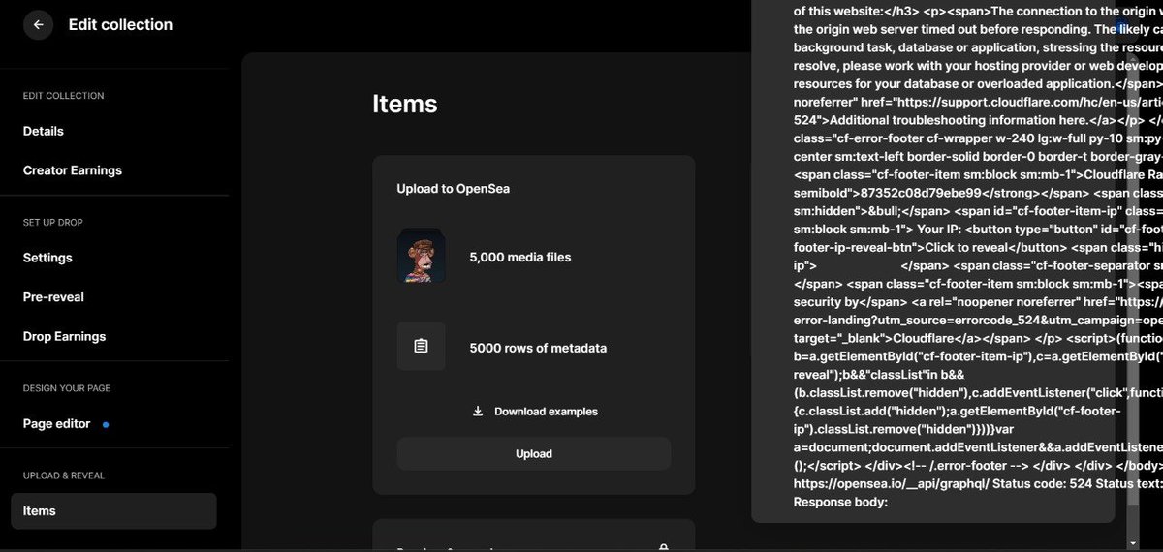The width and height of the screenshot is (1163, 552).
Task: Open the Pre-reveal page
Action: click(53, 297)
